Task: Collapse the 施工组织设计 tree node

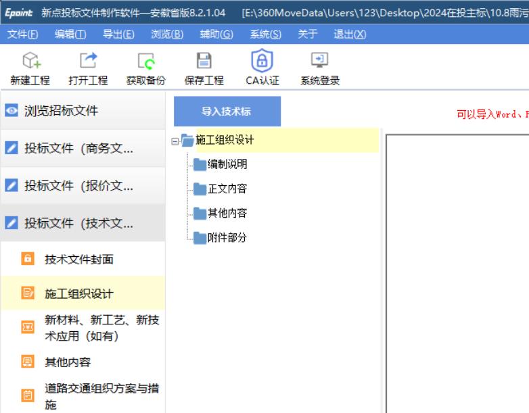Action: (x=175, y=141)
